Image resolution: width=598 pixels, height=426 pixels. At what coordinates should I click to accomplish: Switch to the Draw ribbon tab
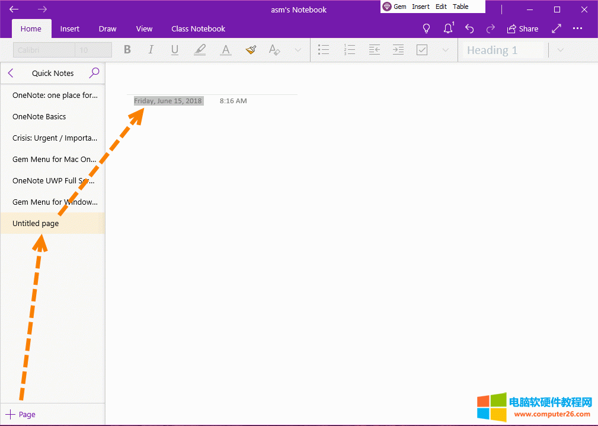107,28
